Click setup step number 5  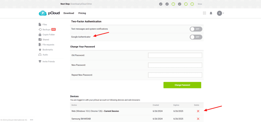click(x=186, y=4)
